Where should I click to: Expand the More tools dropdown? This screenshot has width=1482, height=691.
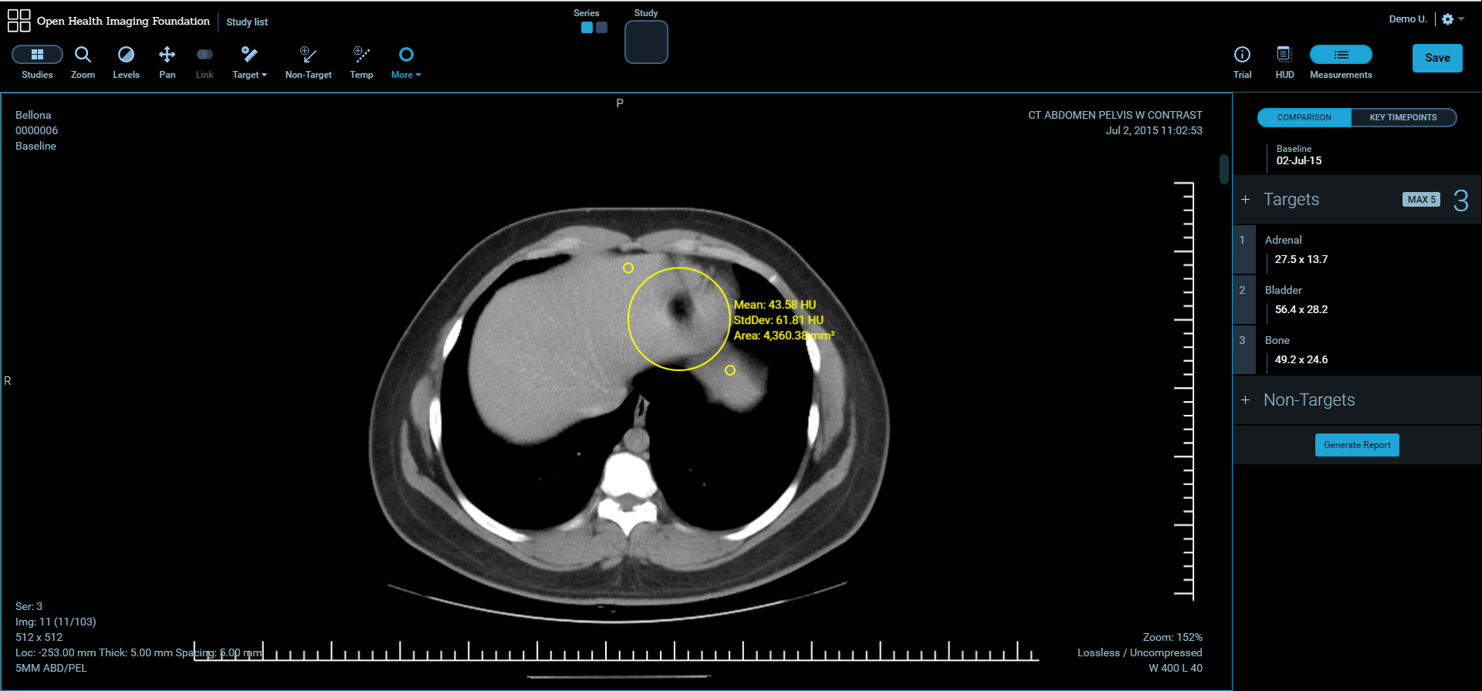[406, 62]
